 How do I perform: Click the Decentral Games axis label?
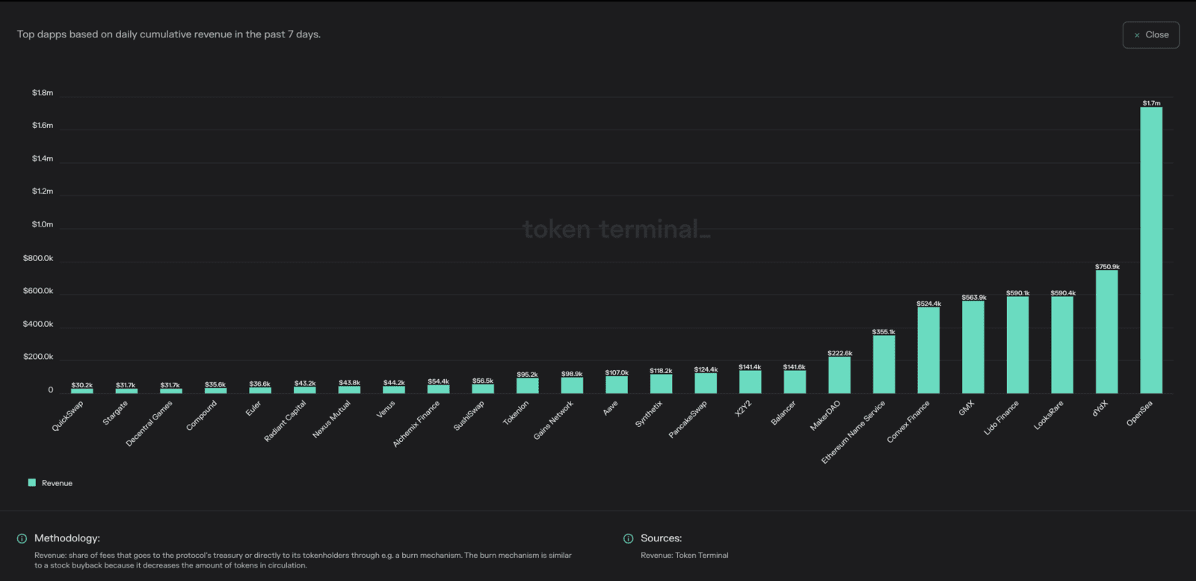coord(149,423)
